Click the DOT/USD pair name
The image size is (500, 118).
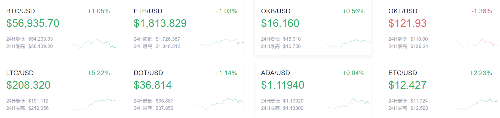148,73
